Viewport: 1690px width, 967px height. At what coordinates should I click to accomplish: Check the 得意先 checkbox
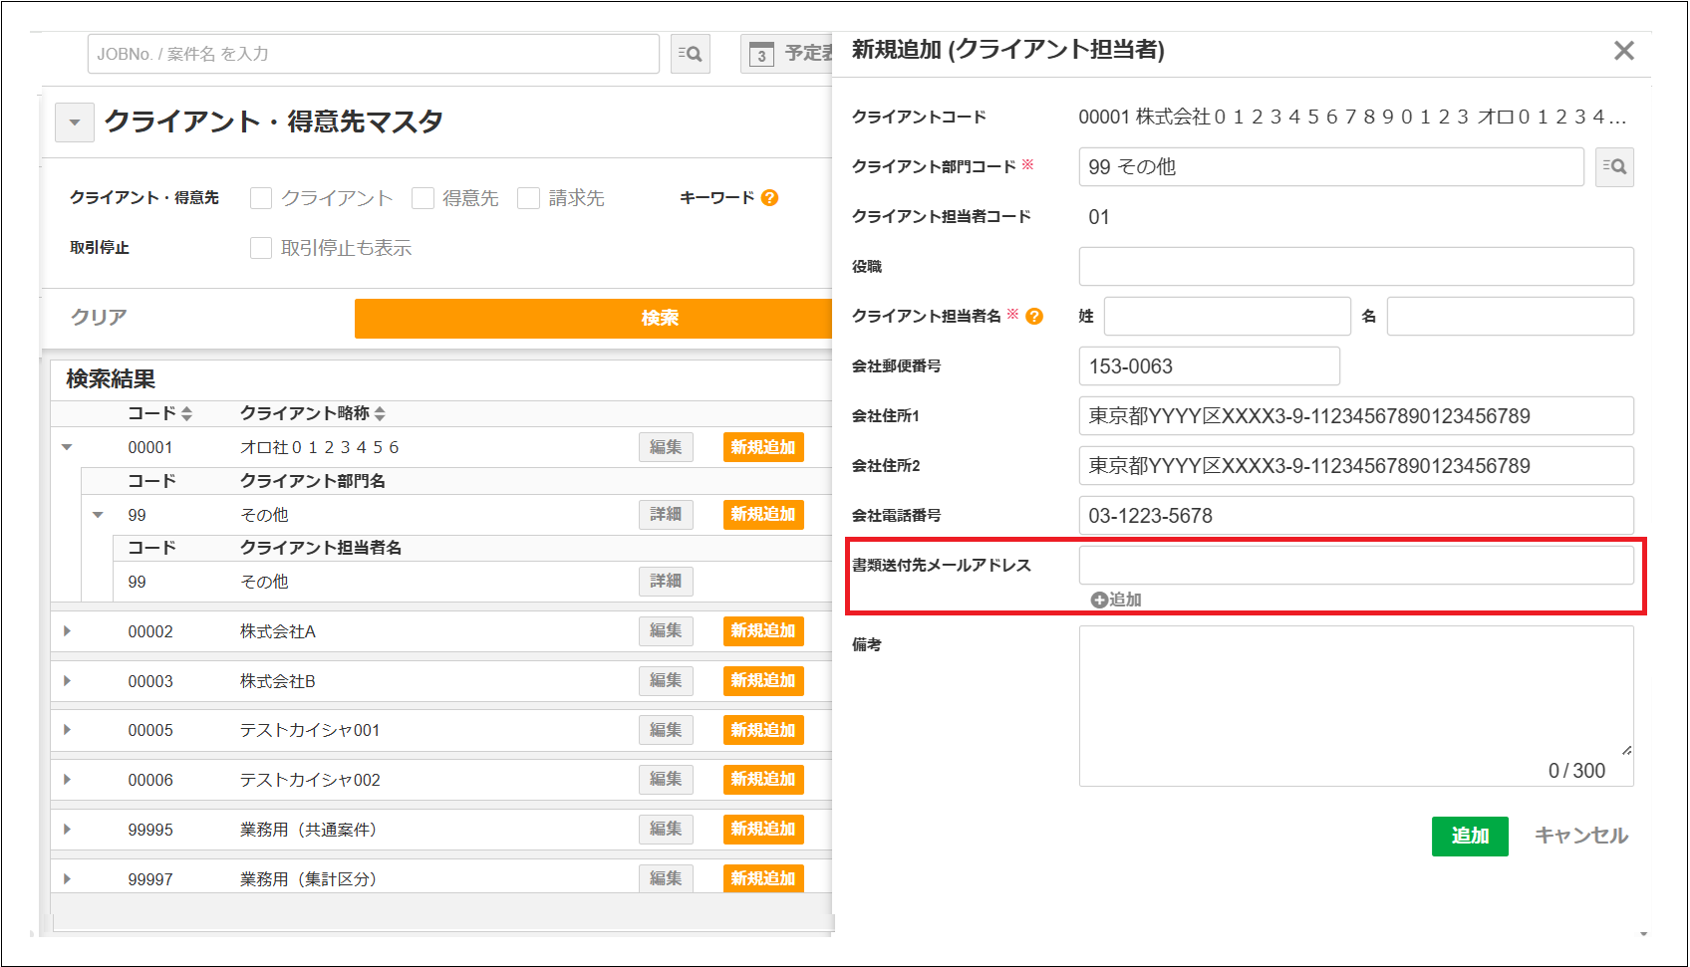point(422,198)
